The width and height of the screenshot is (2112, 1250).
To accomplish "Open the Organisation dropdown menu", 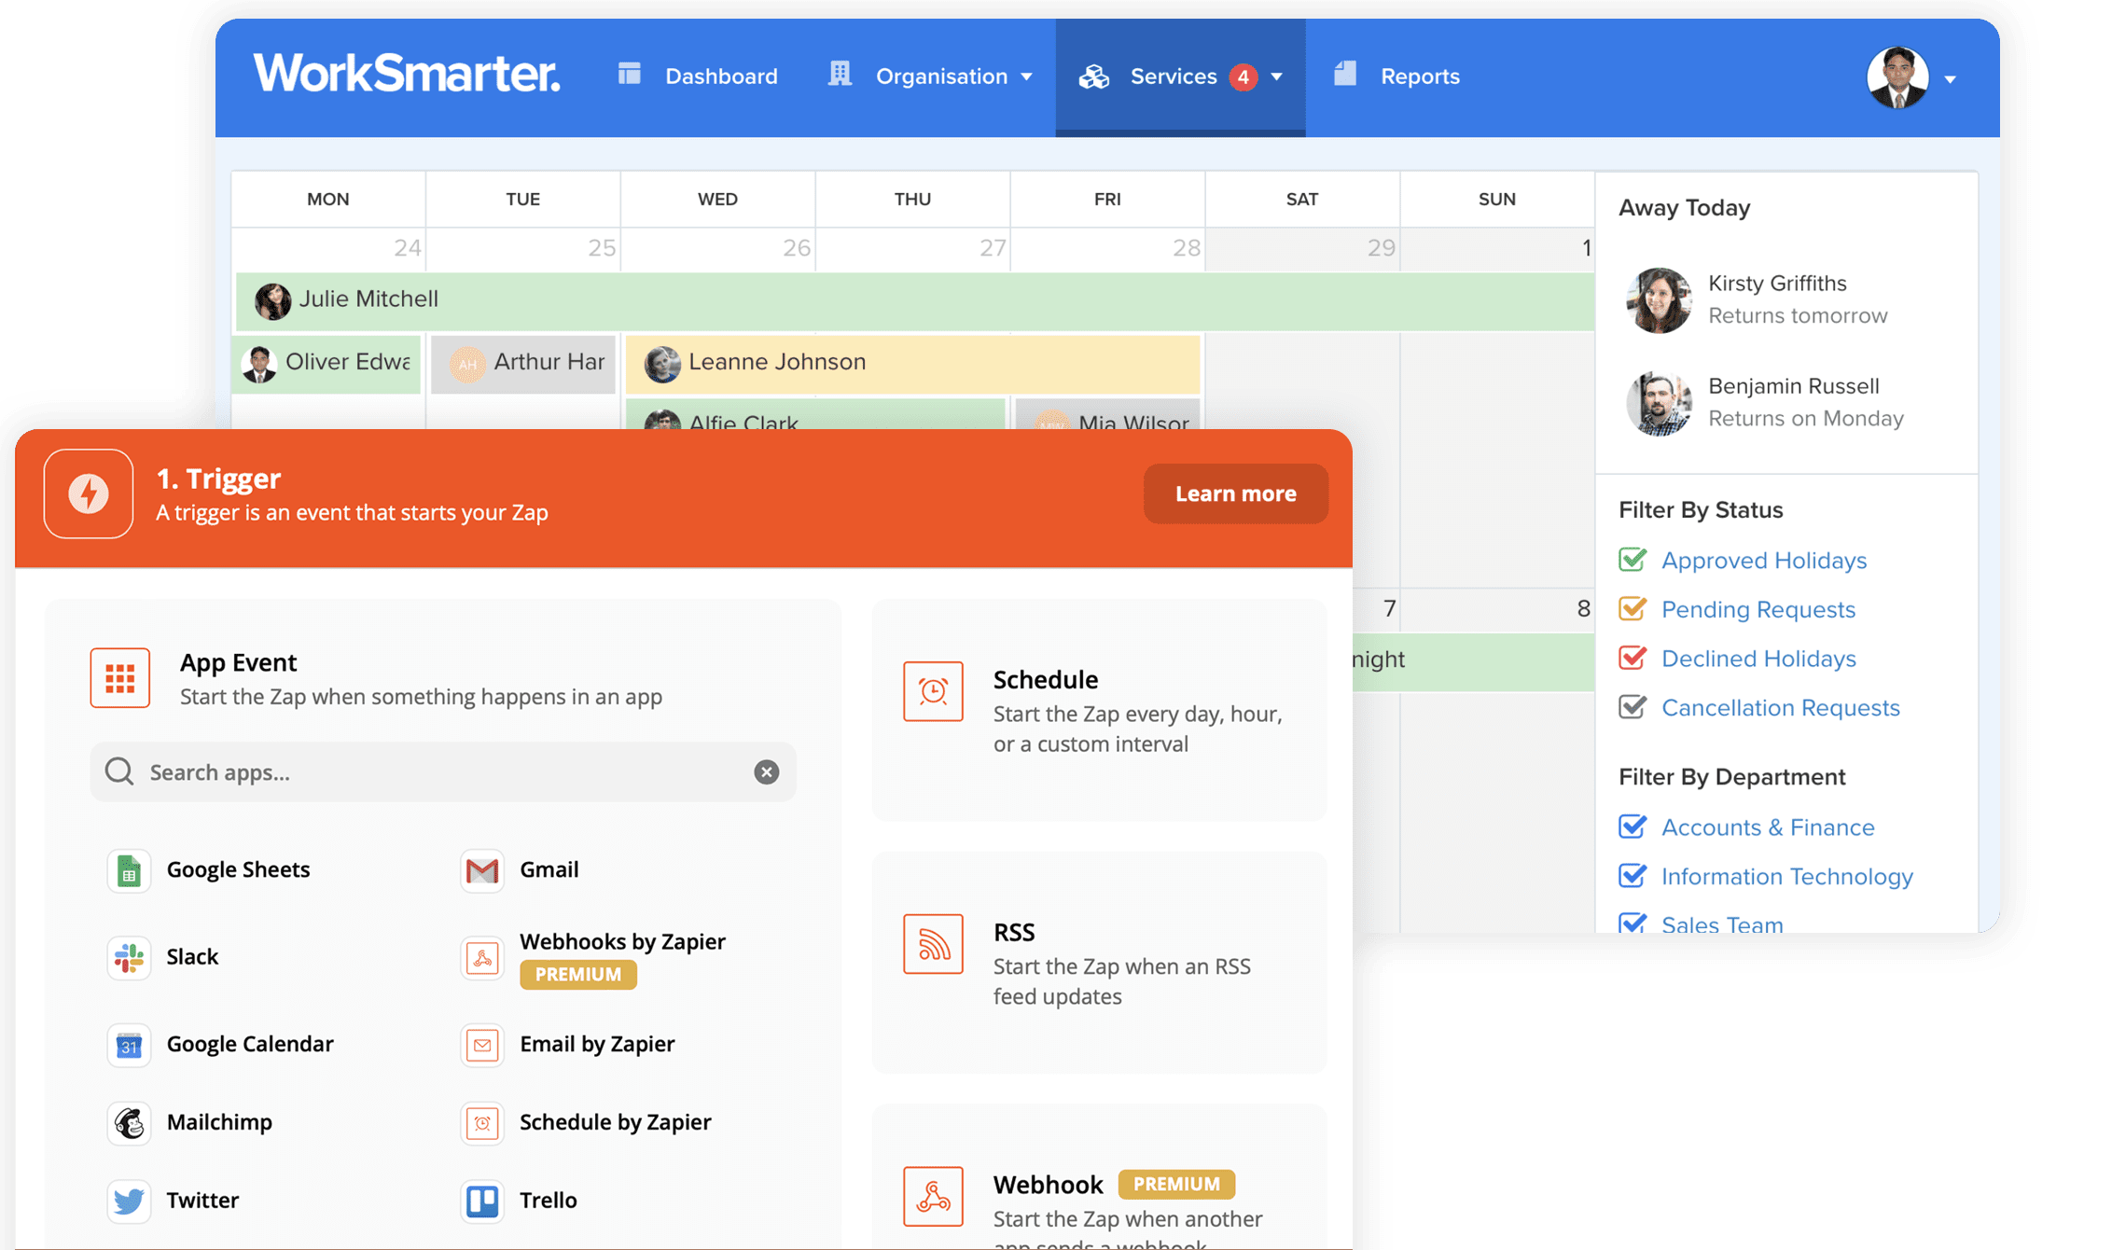I will [952, 76].
